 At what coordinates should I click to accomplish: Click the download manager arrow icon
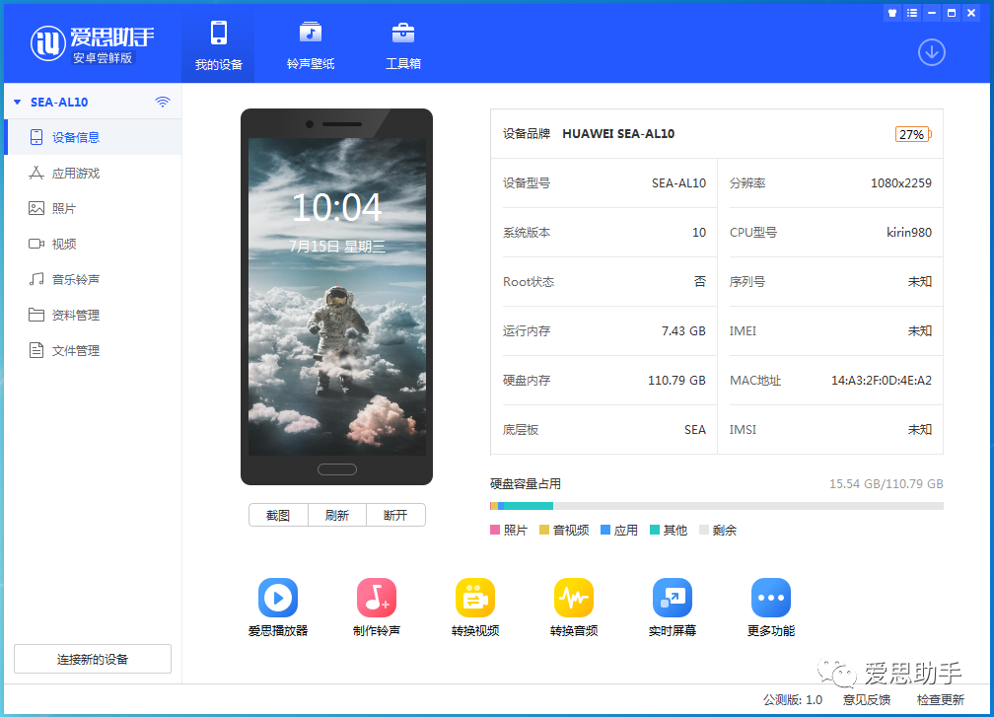point(931,52)
